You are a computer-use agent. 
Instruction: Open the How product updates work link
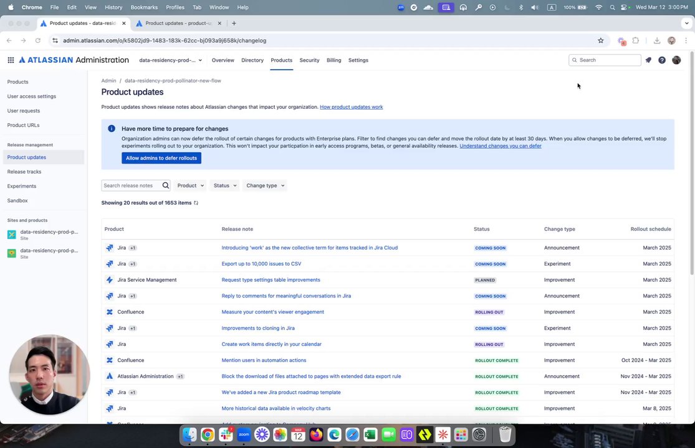(352, 107)
